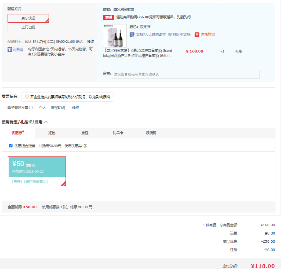287x269 pixels.
Task: Open the 京东物流 link text
Action: coord(208,35)
